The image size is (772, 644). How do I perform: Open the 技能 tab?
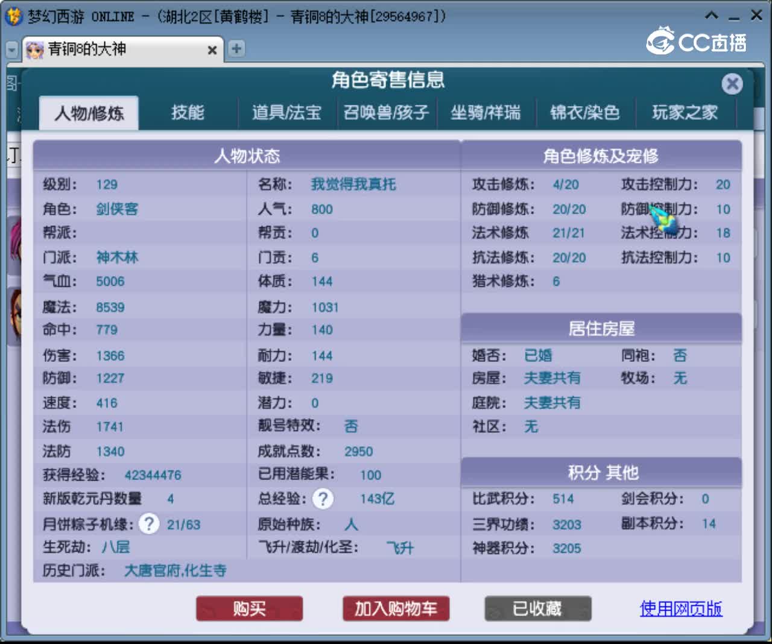point(188,113)
